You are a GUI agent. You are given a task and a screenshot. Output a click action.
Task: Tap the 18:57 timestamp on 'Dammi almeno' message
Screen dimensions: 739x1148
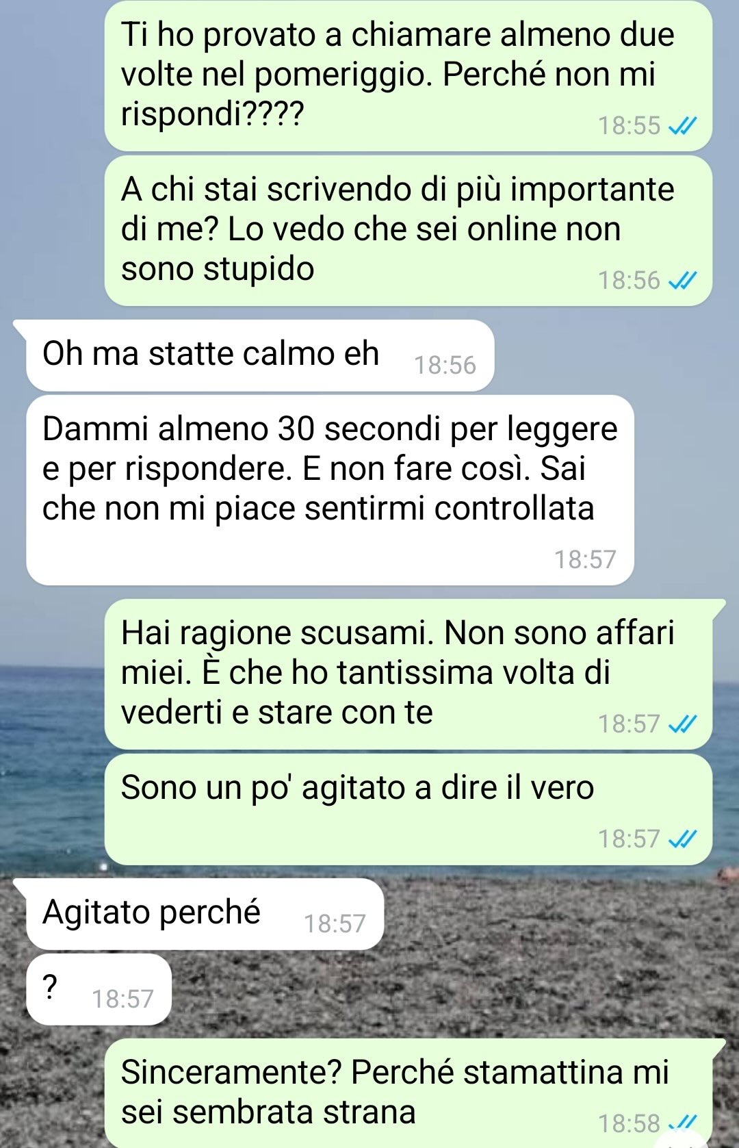585,559
